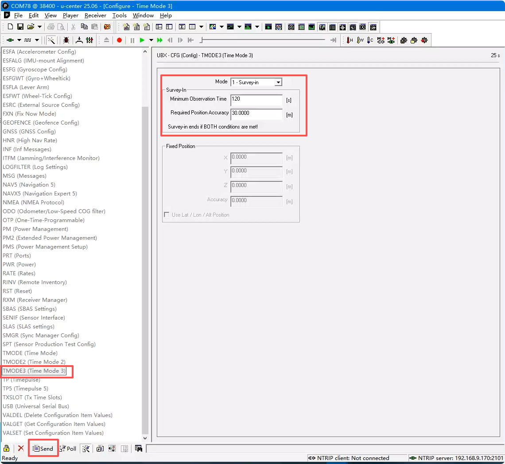Select MSG (Messages) list entry

pyautogui.click(x=24, y=175)
